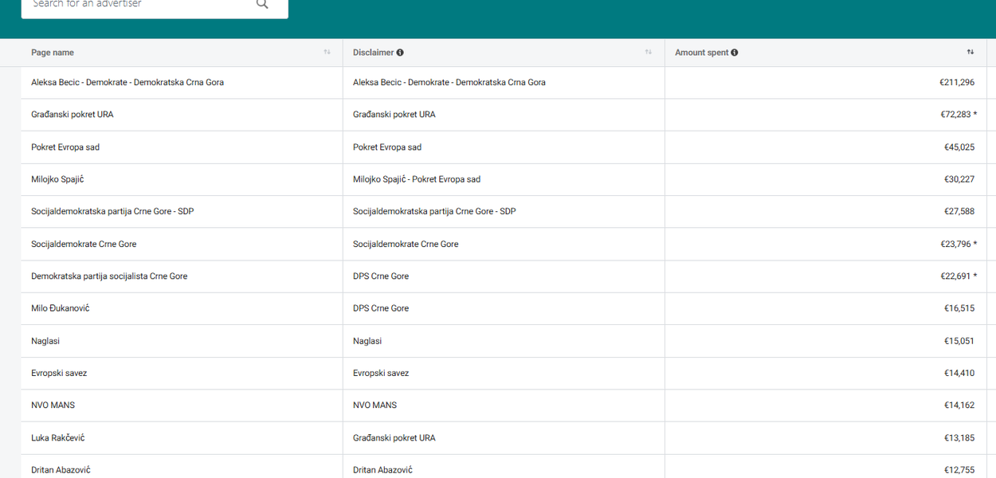Select Aleksa Becic disclaimer cell

click(x=449, y=83)
